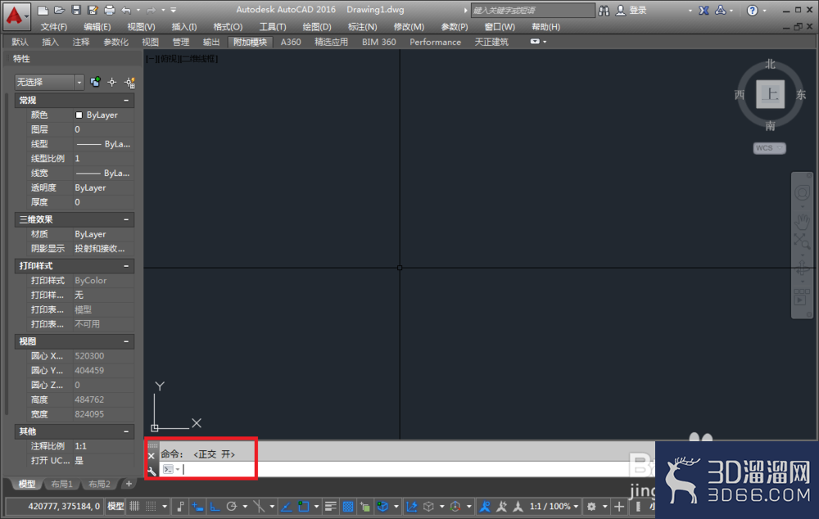Click the New drawing icon

click(43, 10)
